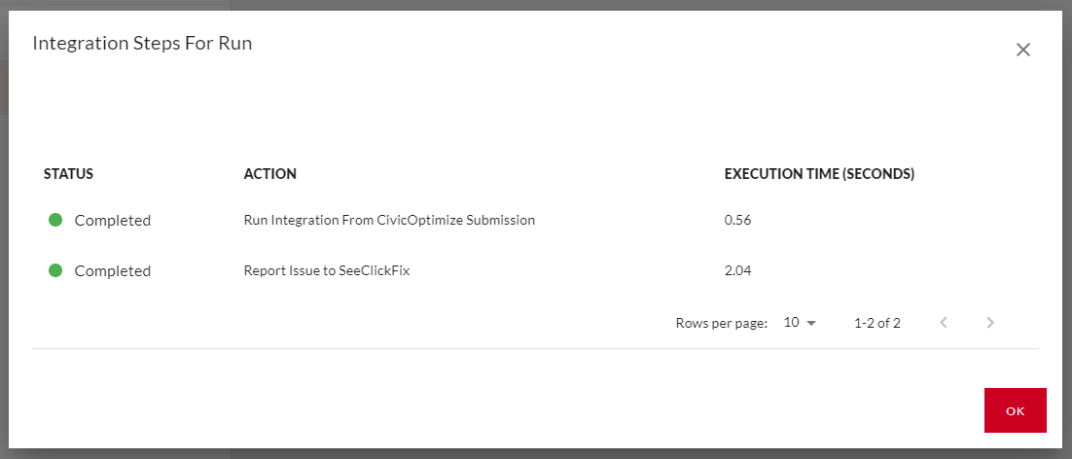Open the rows per page dropdown
The image size is (1072, 459).
pos(800,323)
